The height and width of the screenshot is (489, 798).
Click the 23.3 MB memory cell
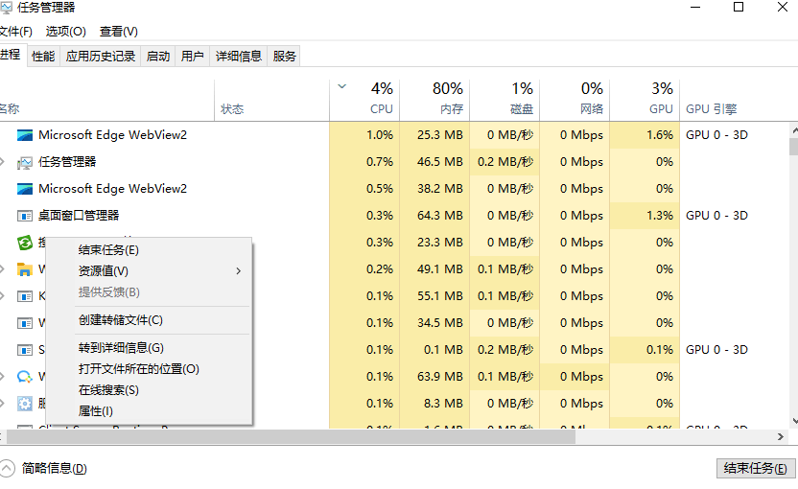point(434,243)
